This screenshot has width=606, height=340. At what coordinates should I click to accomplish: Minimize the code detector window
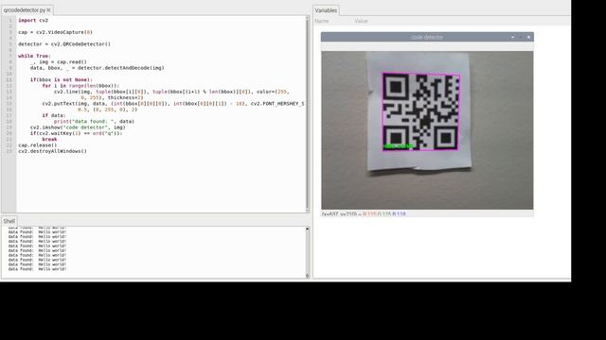click(x=513, y=37)
